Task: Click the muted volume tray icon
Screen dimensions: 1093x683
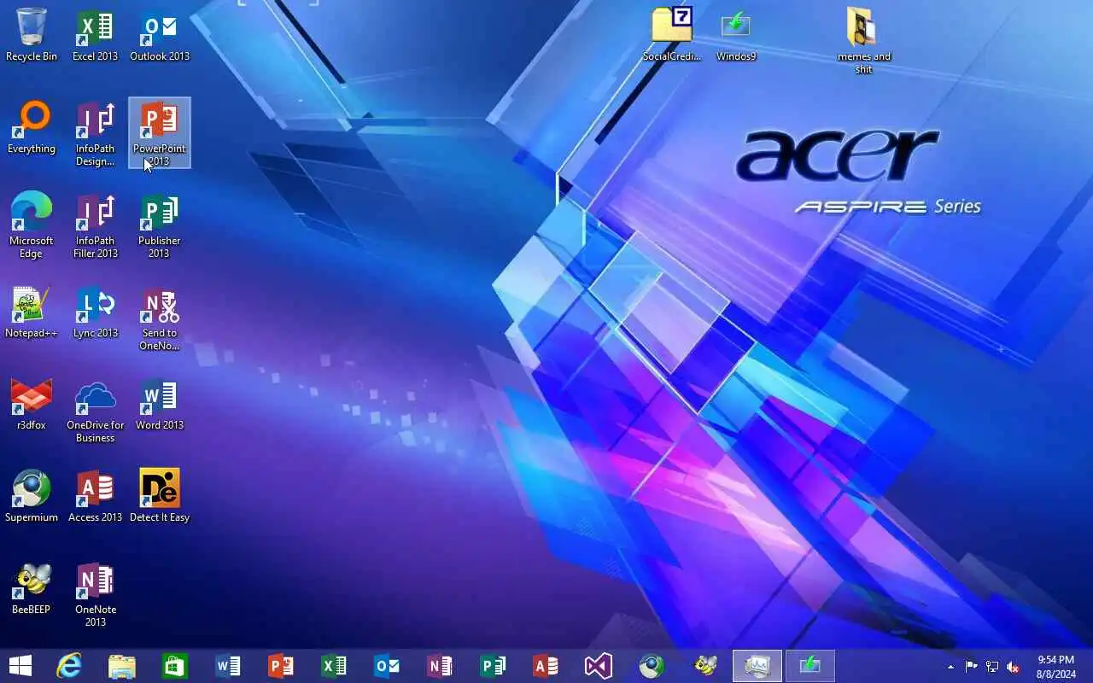Action: (x=1014, y=667)
